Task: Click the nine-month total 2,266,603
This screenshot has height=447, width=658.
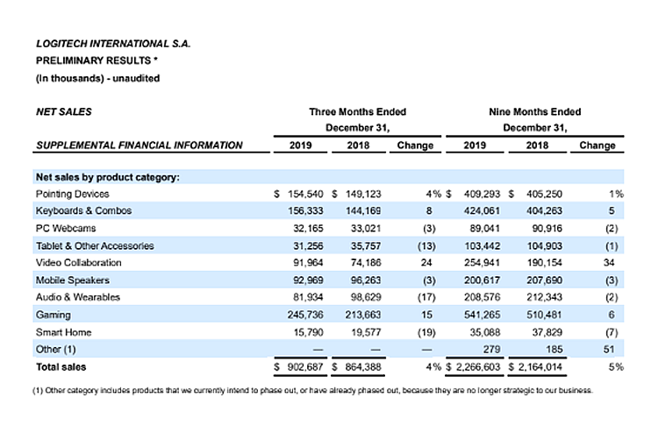Action: pos(478,367)
